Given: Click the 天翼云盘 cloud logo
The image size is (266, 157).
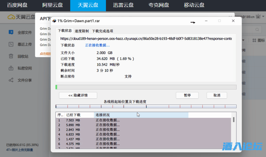Looking at the screenshot, I should coord(11,17).
